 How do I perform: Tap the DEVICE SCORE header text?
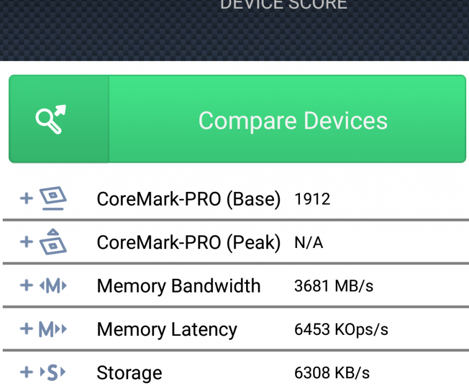coord(283,5)
